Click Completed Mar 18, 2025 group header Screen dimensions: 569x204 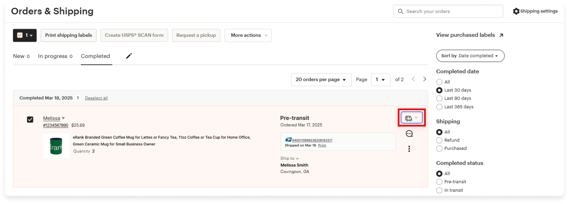pos(46,98)
